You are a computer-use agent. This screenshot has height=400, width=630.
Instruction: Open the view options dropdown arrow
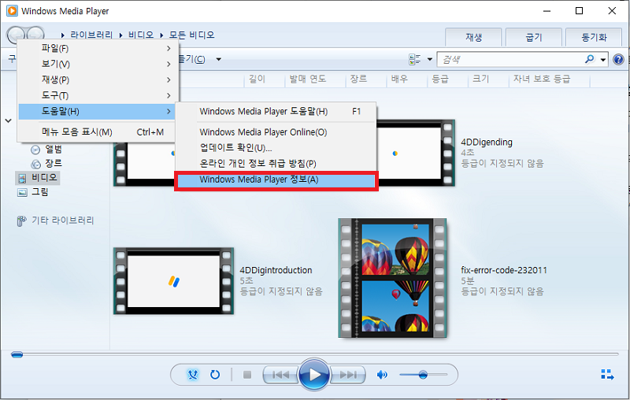click(429, 59)
